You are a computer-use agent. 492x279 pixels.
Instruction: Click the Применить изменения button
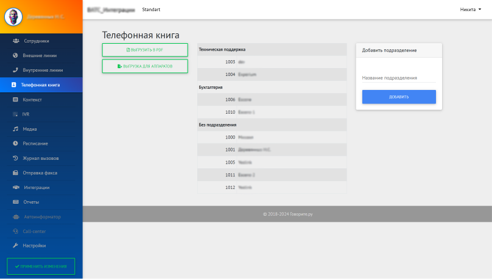tap(41, 266)
